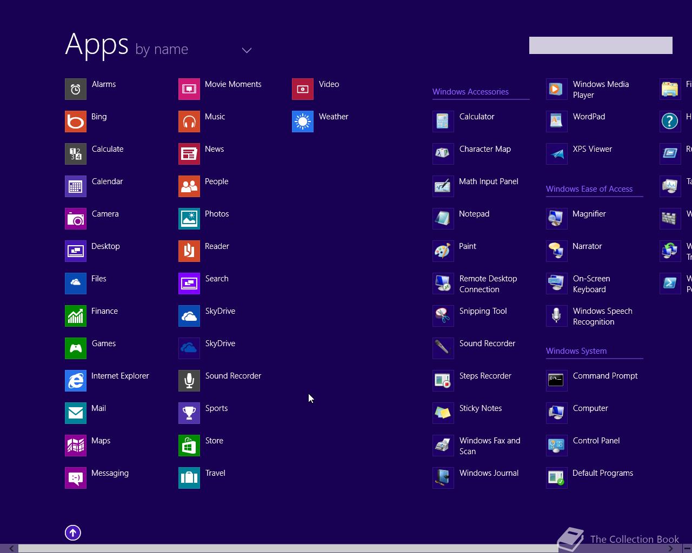Launch Paint from Windows Accessories
The height and width of the screenshot is (553, 692).
(x=443, y=251)
